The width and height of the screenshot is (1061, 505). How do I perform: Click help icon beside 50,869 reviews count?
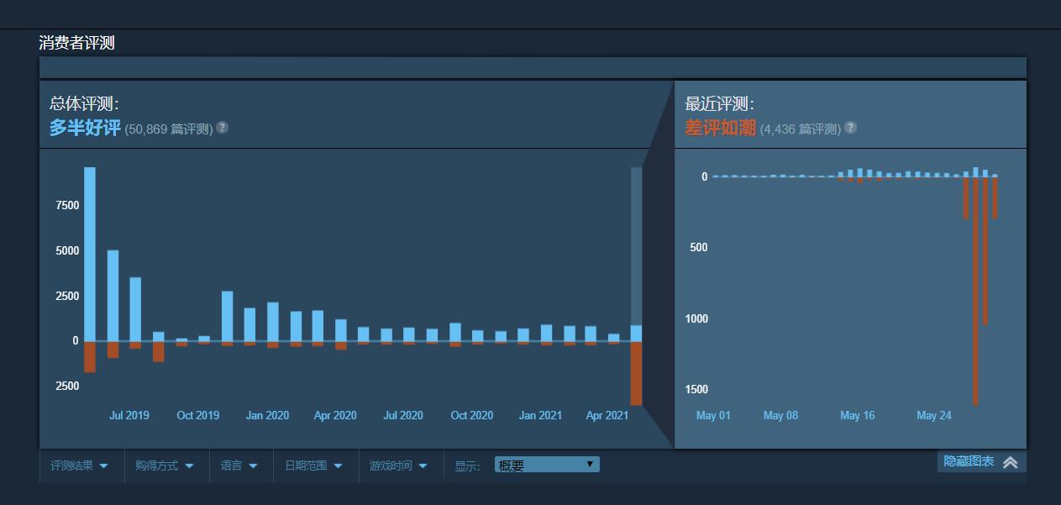pyautogui.click(x=222, y=128)
